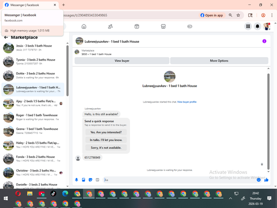Click the back arrow next to Marketplace
Screen dimensions: 277x208
(6, 37)
